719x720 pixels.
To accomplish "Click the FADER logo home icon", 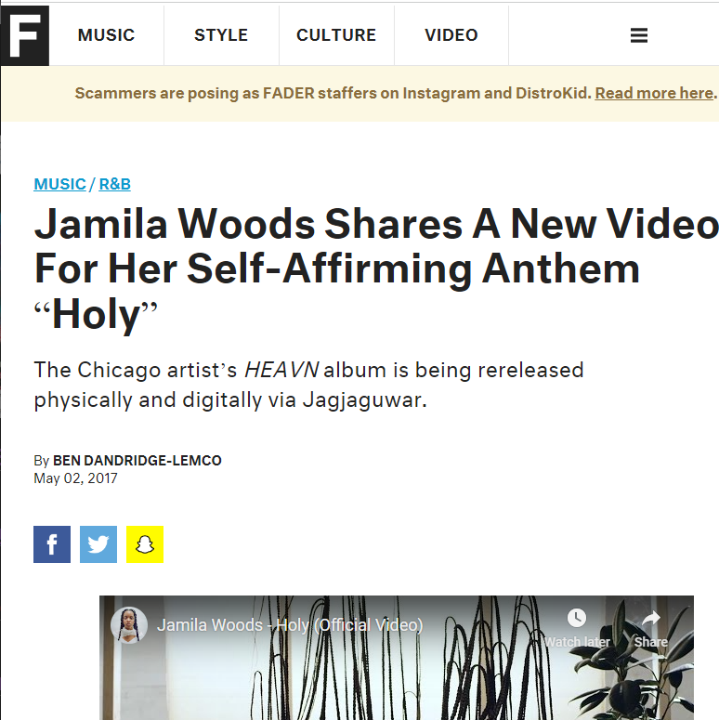I will [25, 35].
